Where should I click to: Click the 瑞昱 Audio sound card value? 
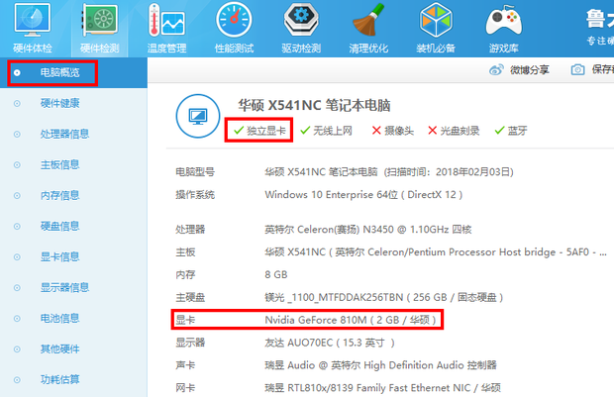pos(380,365)
